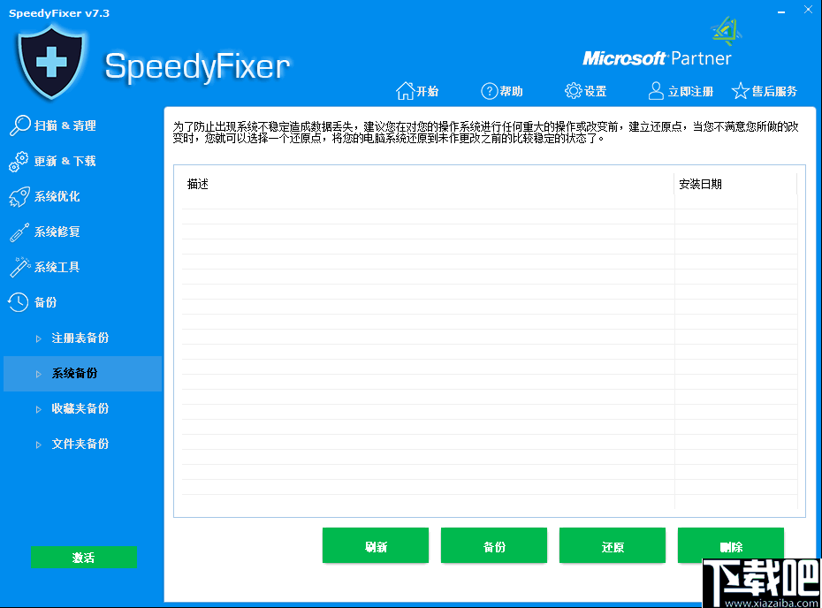Click the 更新 & 下载 gears icon
Viewport: 822px width, 608px height.
[19, 161]
